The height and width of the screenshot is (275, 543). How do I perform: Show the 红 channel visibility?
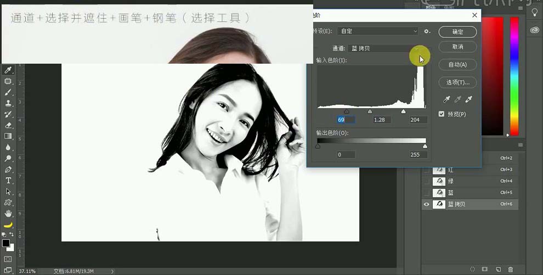pyautogui.click(x=426, y=170)
